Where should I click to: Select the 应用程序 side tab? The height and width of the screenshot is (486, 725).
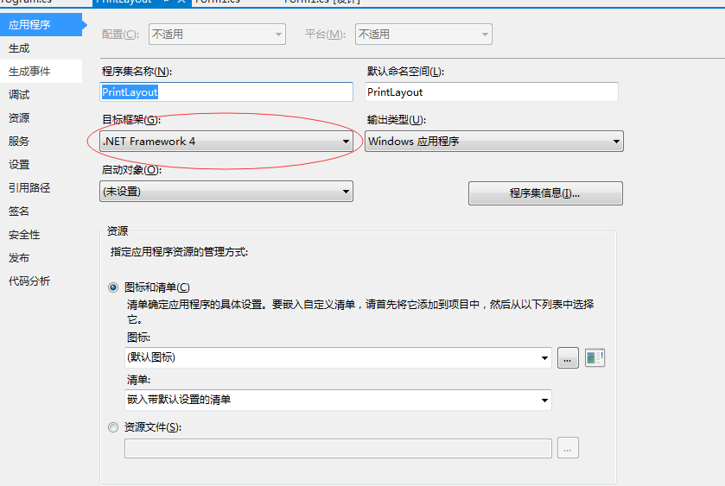click(41, 24)
